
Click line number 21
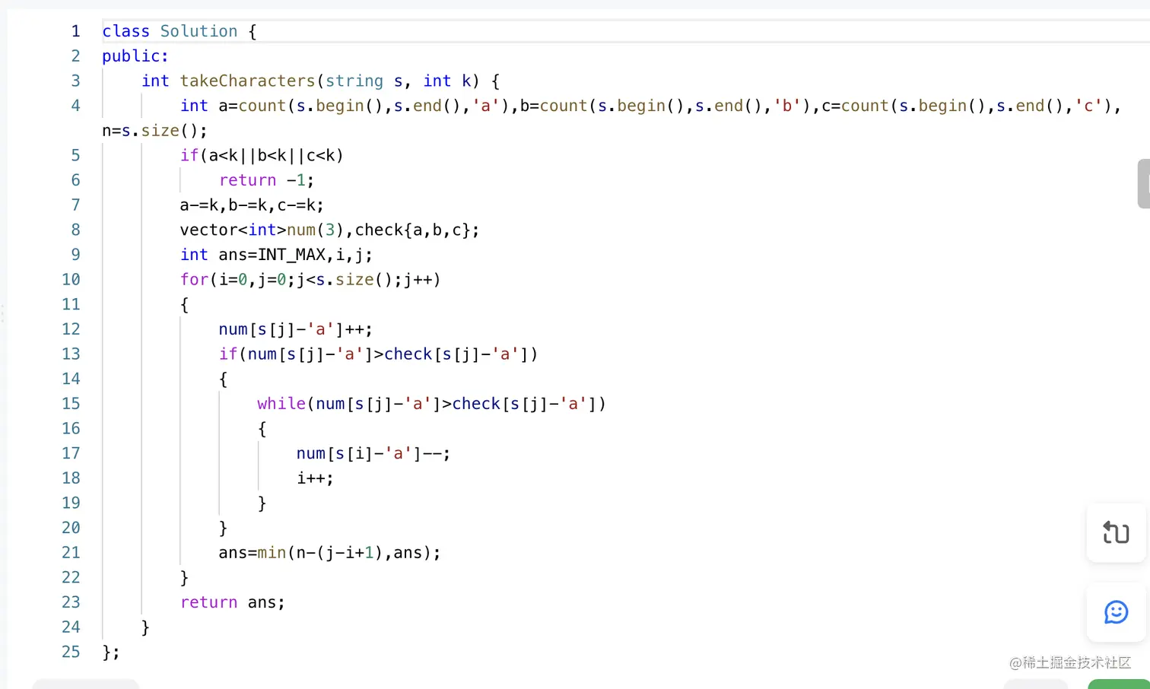71,552
